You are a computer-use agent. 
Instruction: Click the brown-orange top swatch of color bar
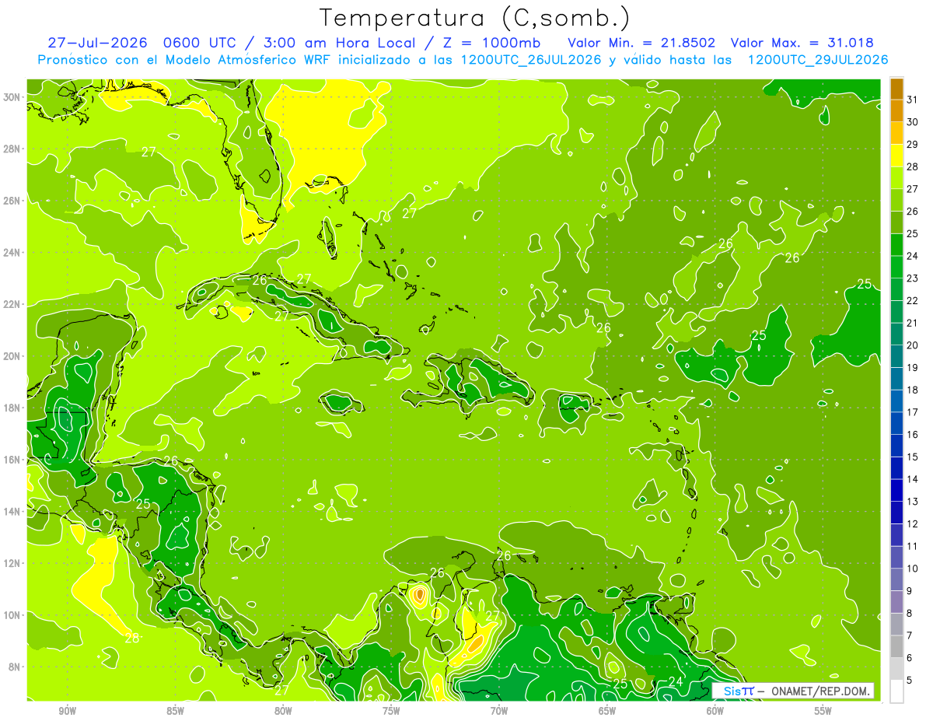(896, 88)
